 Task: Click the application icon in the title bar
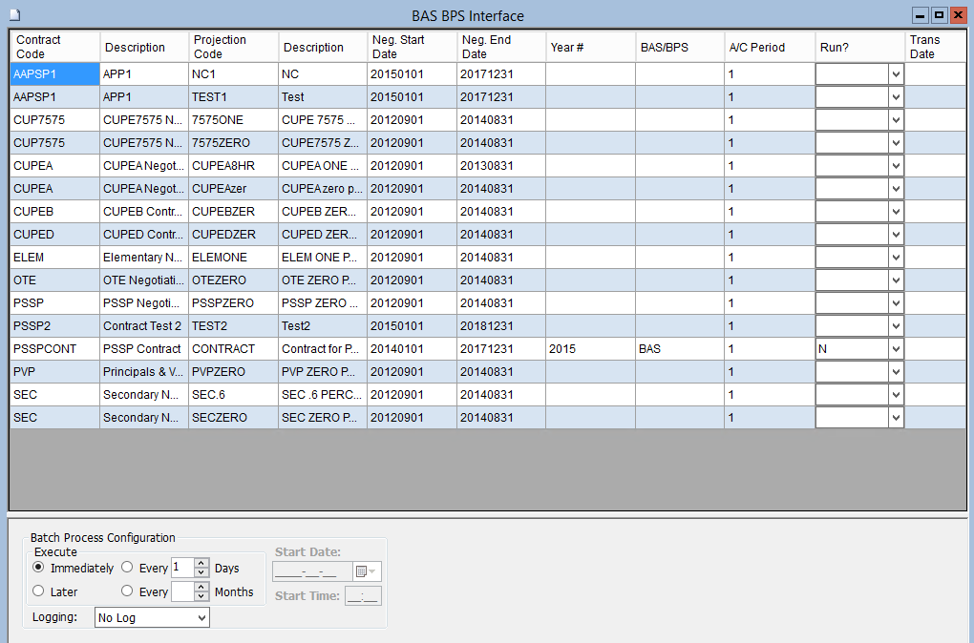13,15
